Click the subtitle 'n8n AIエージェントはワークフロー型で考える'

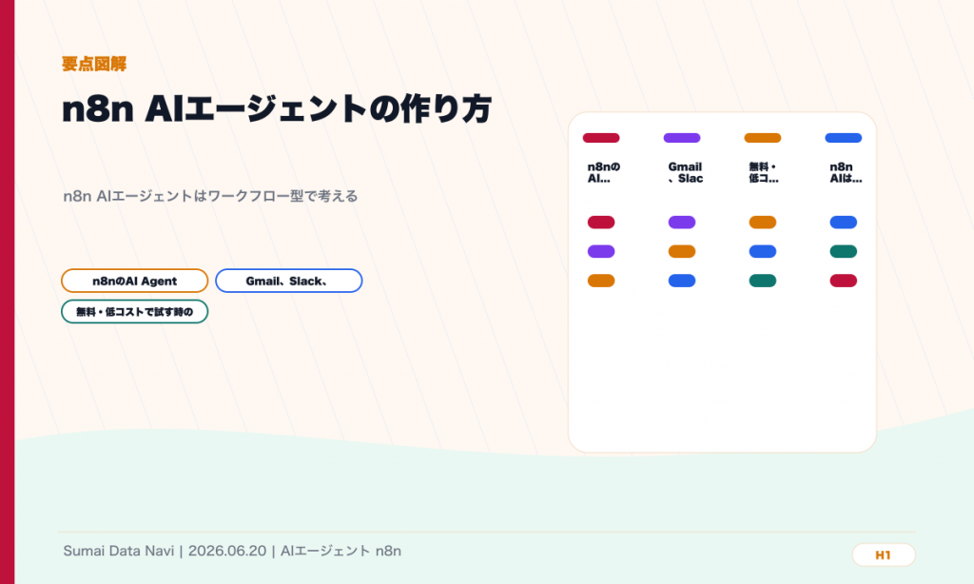210,196
